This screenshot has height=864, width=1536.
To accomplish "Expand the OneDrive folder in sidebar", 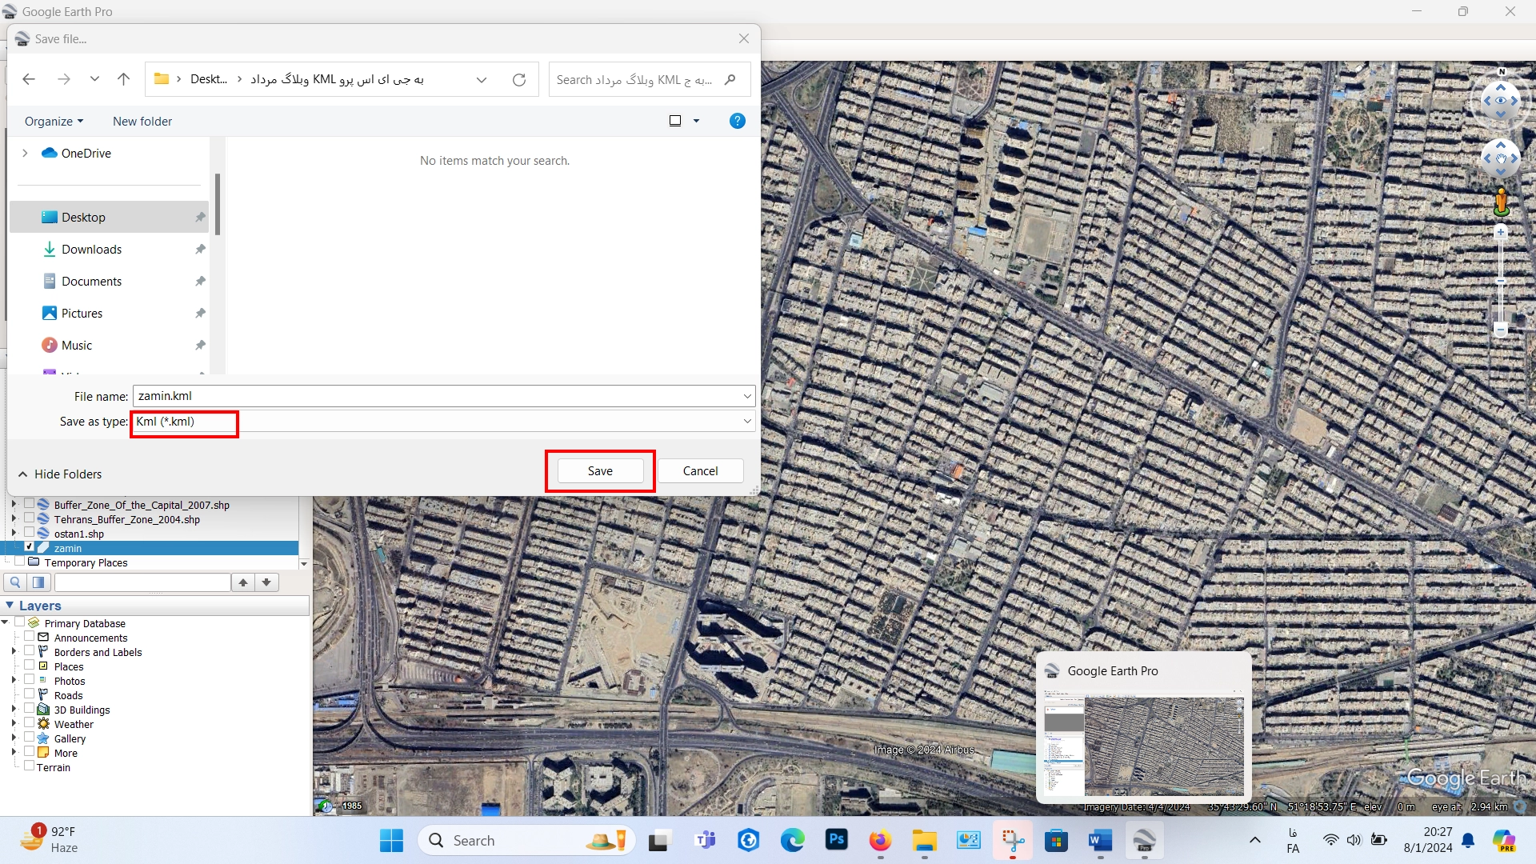I will tap(23, 152).
